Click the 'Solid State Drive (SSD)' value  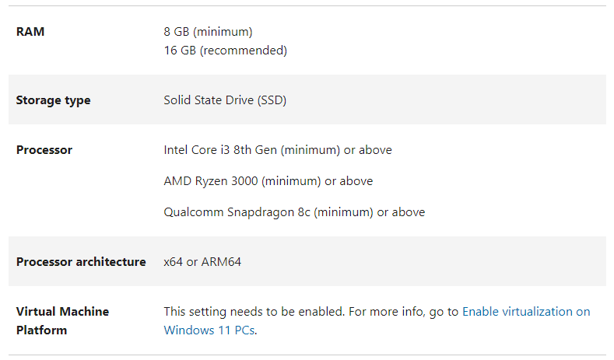pos(225,100)
